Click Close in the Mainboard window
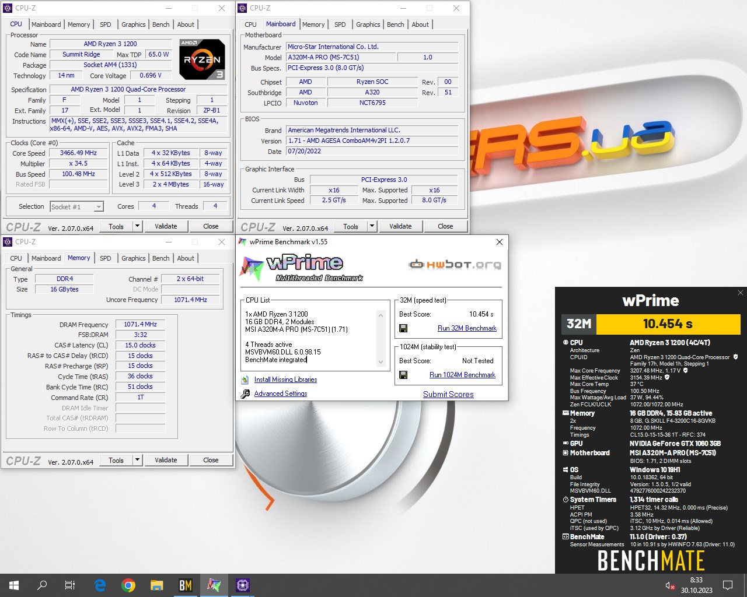The width and height of the screenshot is (747, 597). [445, 226]
